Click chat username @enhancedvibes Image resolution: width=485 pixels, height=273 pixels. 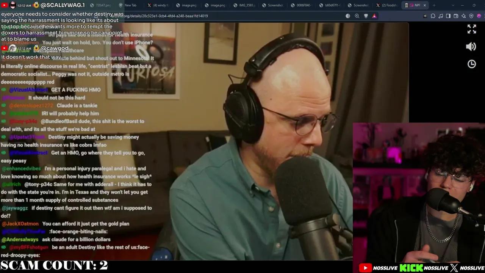tap(21, 168)
